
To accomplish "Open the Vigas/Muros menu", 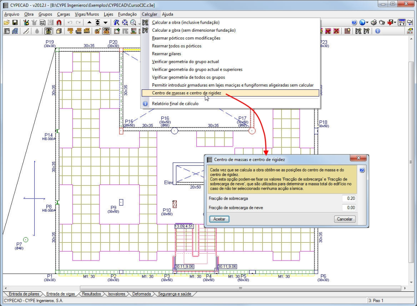I will coord(87,14).
